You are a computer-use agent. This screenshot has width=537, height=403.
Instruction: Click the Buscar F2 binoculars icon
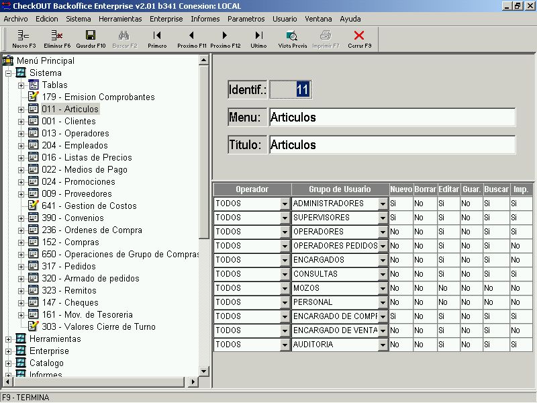click(x=124, y=36)
